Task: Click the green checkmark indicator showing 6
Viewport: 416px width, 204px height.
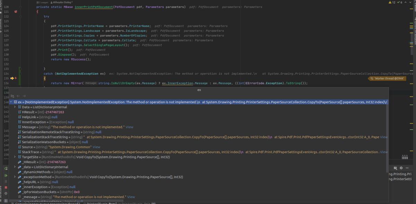Action: 399,2
